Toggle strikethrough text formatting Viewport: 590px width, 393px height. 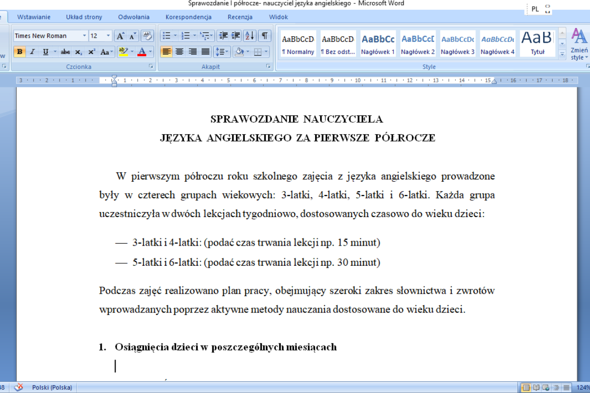[x=65, y=52]
